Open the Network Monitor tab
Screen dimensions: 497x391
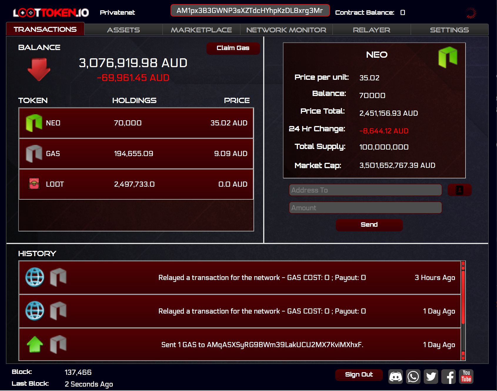pyautogui.click(x=286, y=30)
